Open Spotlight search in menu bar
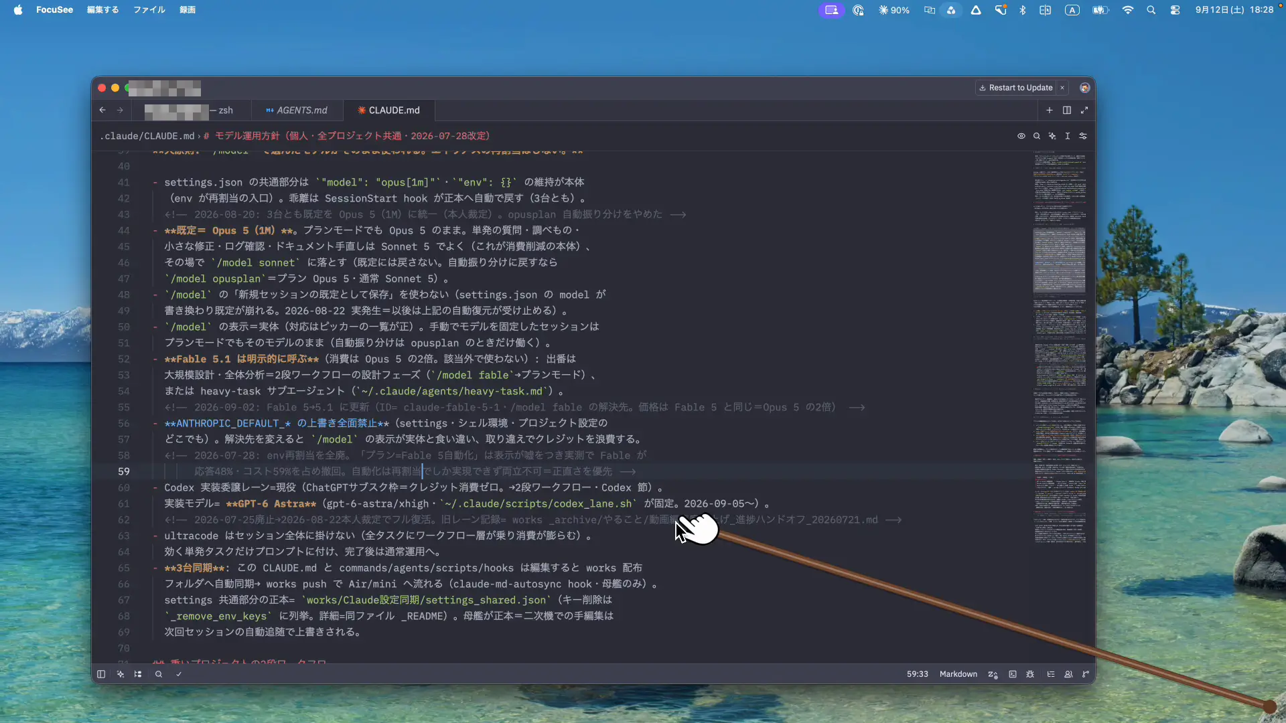Viewport: 1286px width, 723px height. point(1151,10)
